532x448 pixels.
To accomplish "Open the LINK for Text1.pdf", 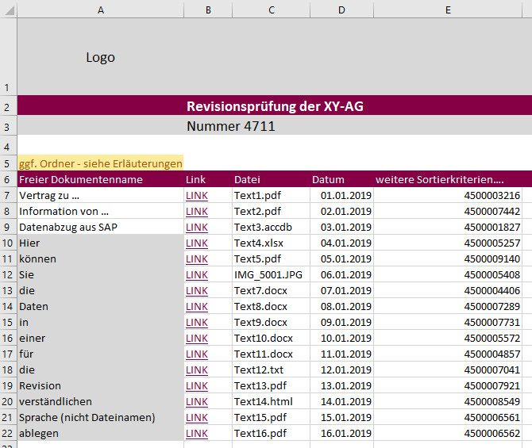I will pyautogui.click(x=196, y=196).
